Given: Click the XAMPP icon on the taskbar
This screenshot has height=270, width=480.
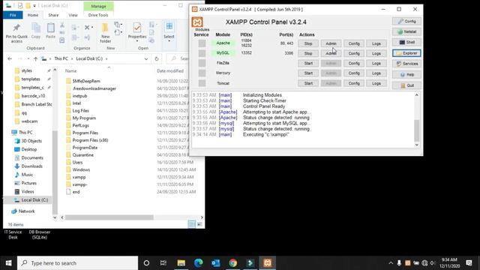Looking at the screenshot, I should [268, 263].
